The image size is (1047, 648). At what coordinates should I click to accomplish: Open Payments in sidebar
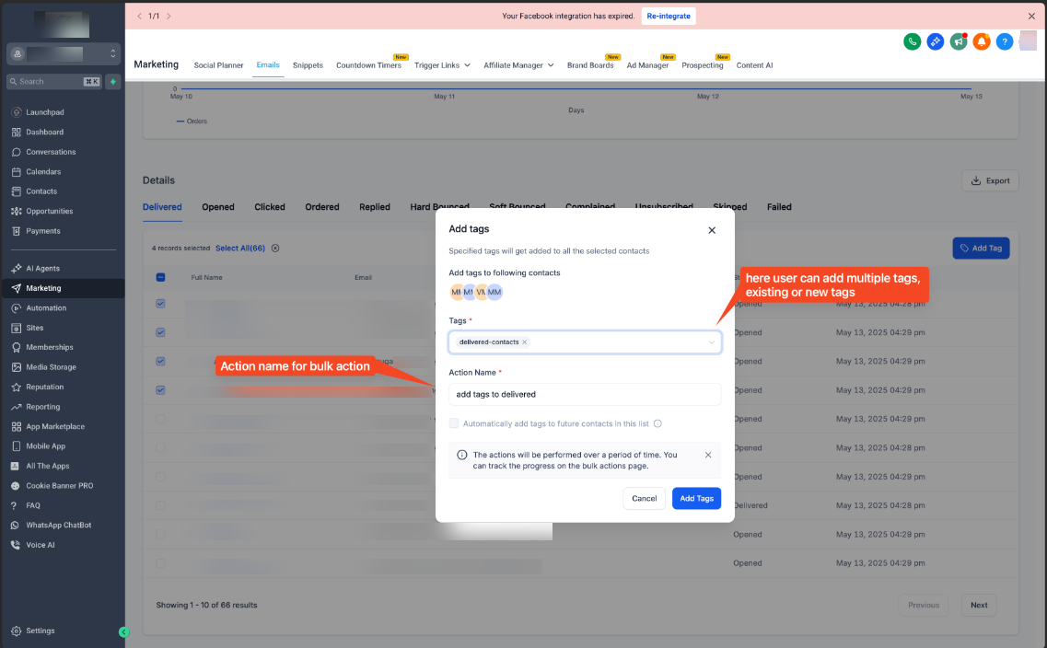pos(42,231)
